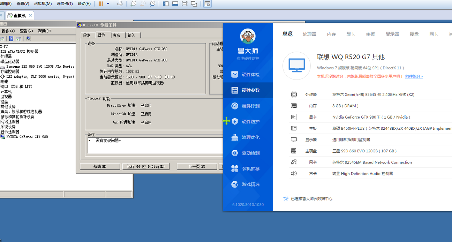The image size is (452, 242).
Task: Switch to 系统 tab in DirectX tool
Action: point(86,35)
